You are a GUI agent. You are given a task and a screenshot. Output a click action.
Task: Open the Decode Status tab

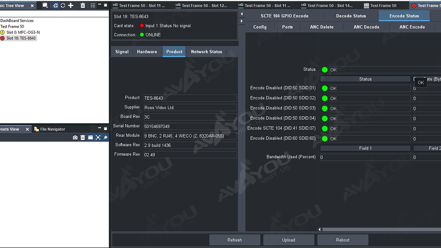point(351,16)
